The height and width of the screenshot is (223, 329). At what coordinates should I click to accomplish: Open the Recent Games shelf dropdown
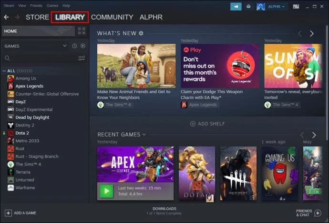(x=144, y=135)
